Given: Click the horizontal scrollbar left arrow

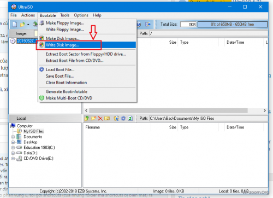Looking at the screenshot, I should (x=86, y=110).
